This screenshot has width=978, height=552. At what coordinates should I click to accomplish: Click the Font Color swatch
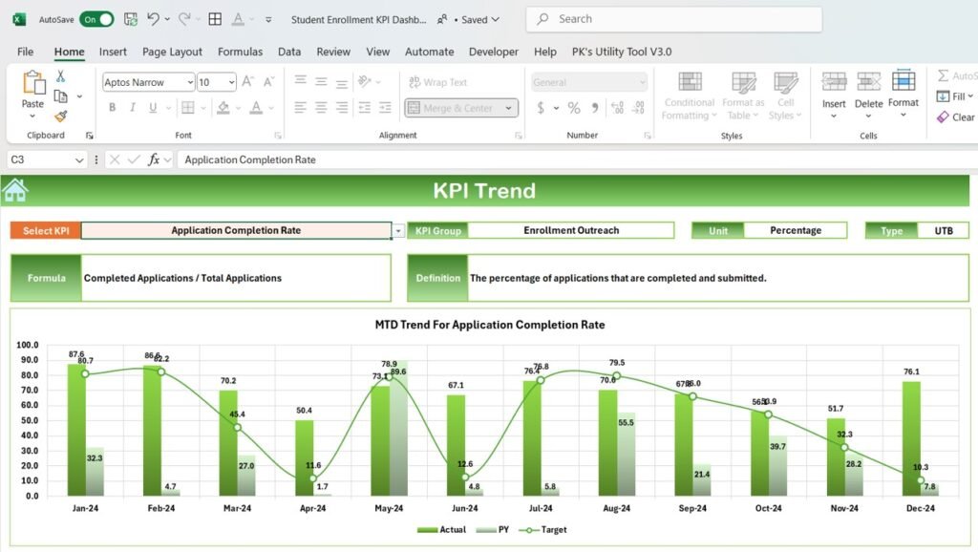(256, 107)
